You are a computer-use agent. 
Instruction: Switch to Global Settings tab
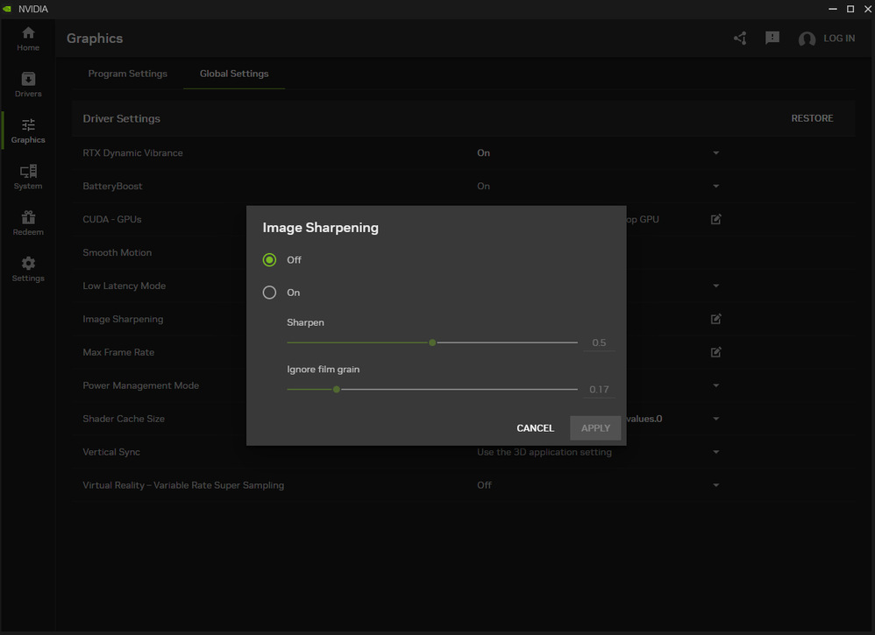click(x=234, y=74)
